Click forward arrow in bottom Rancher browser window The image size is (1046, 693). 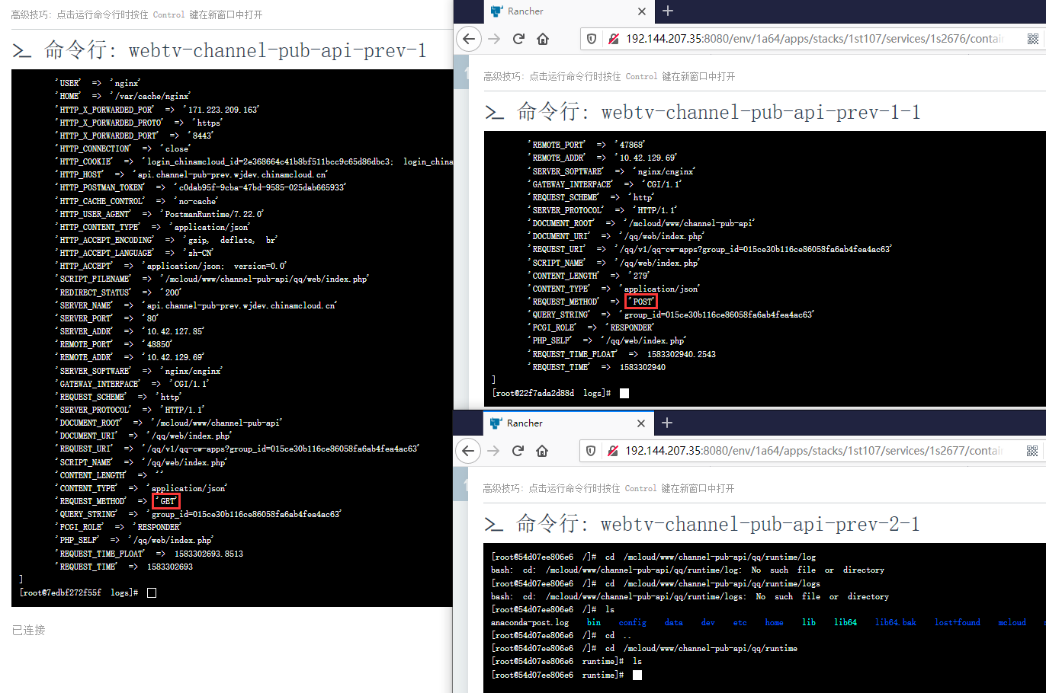[x=493, y=451]
